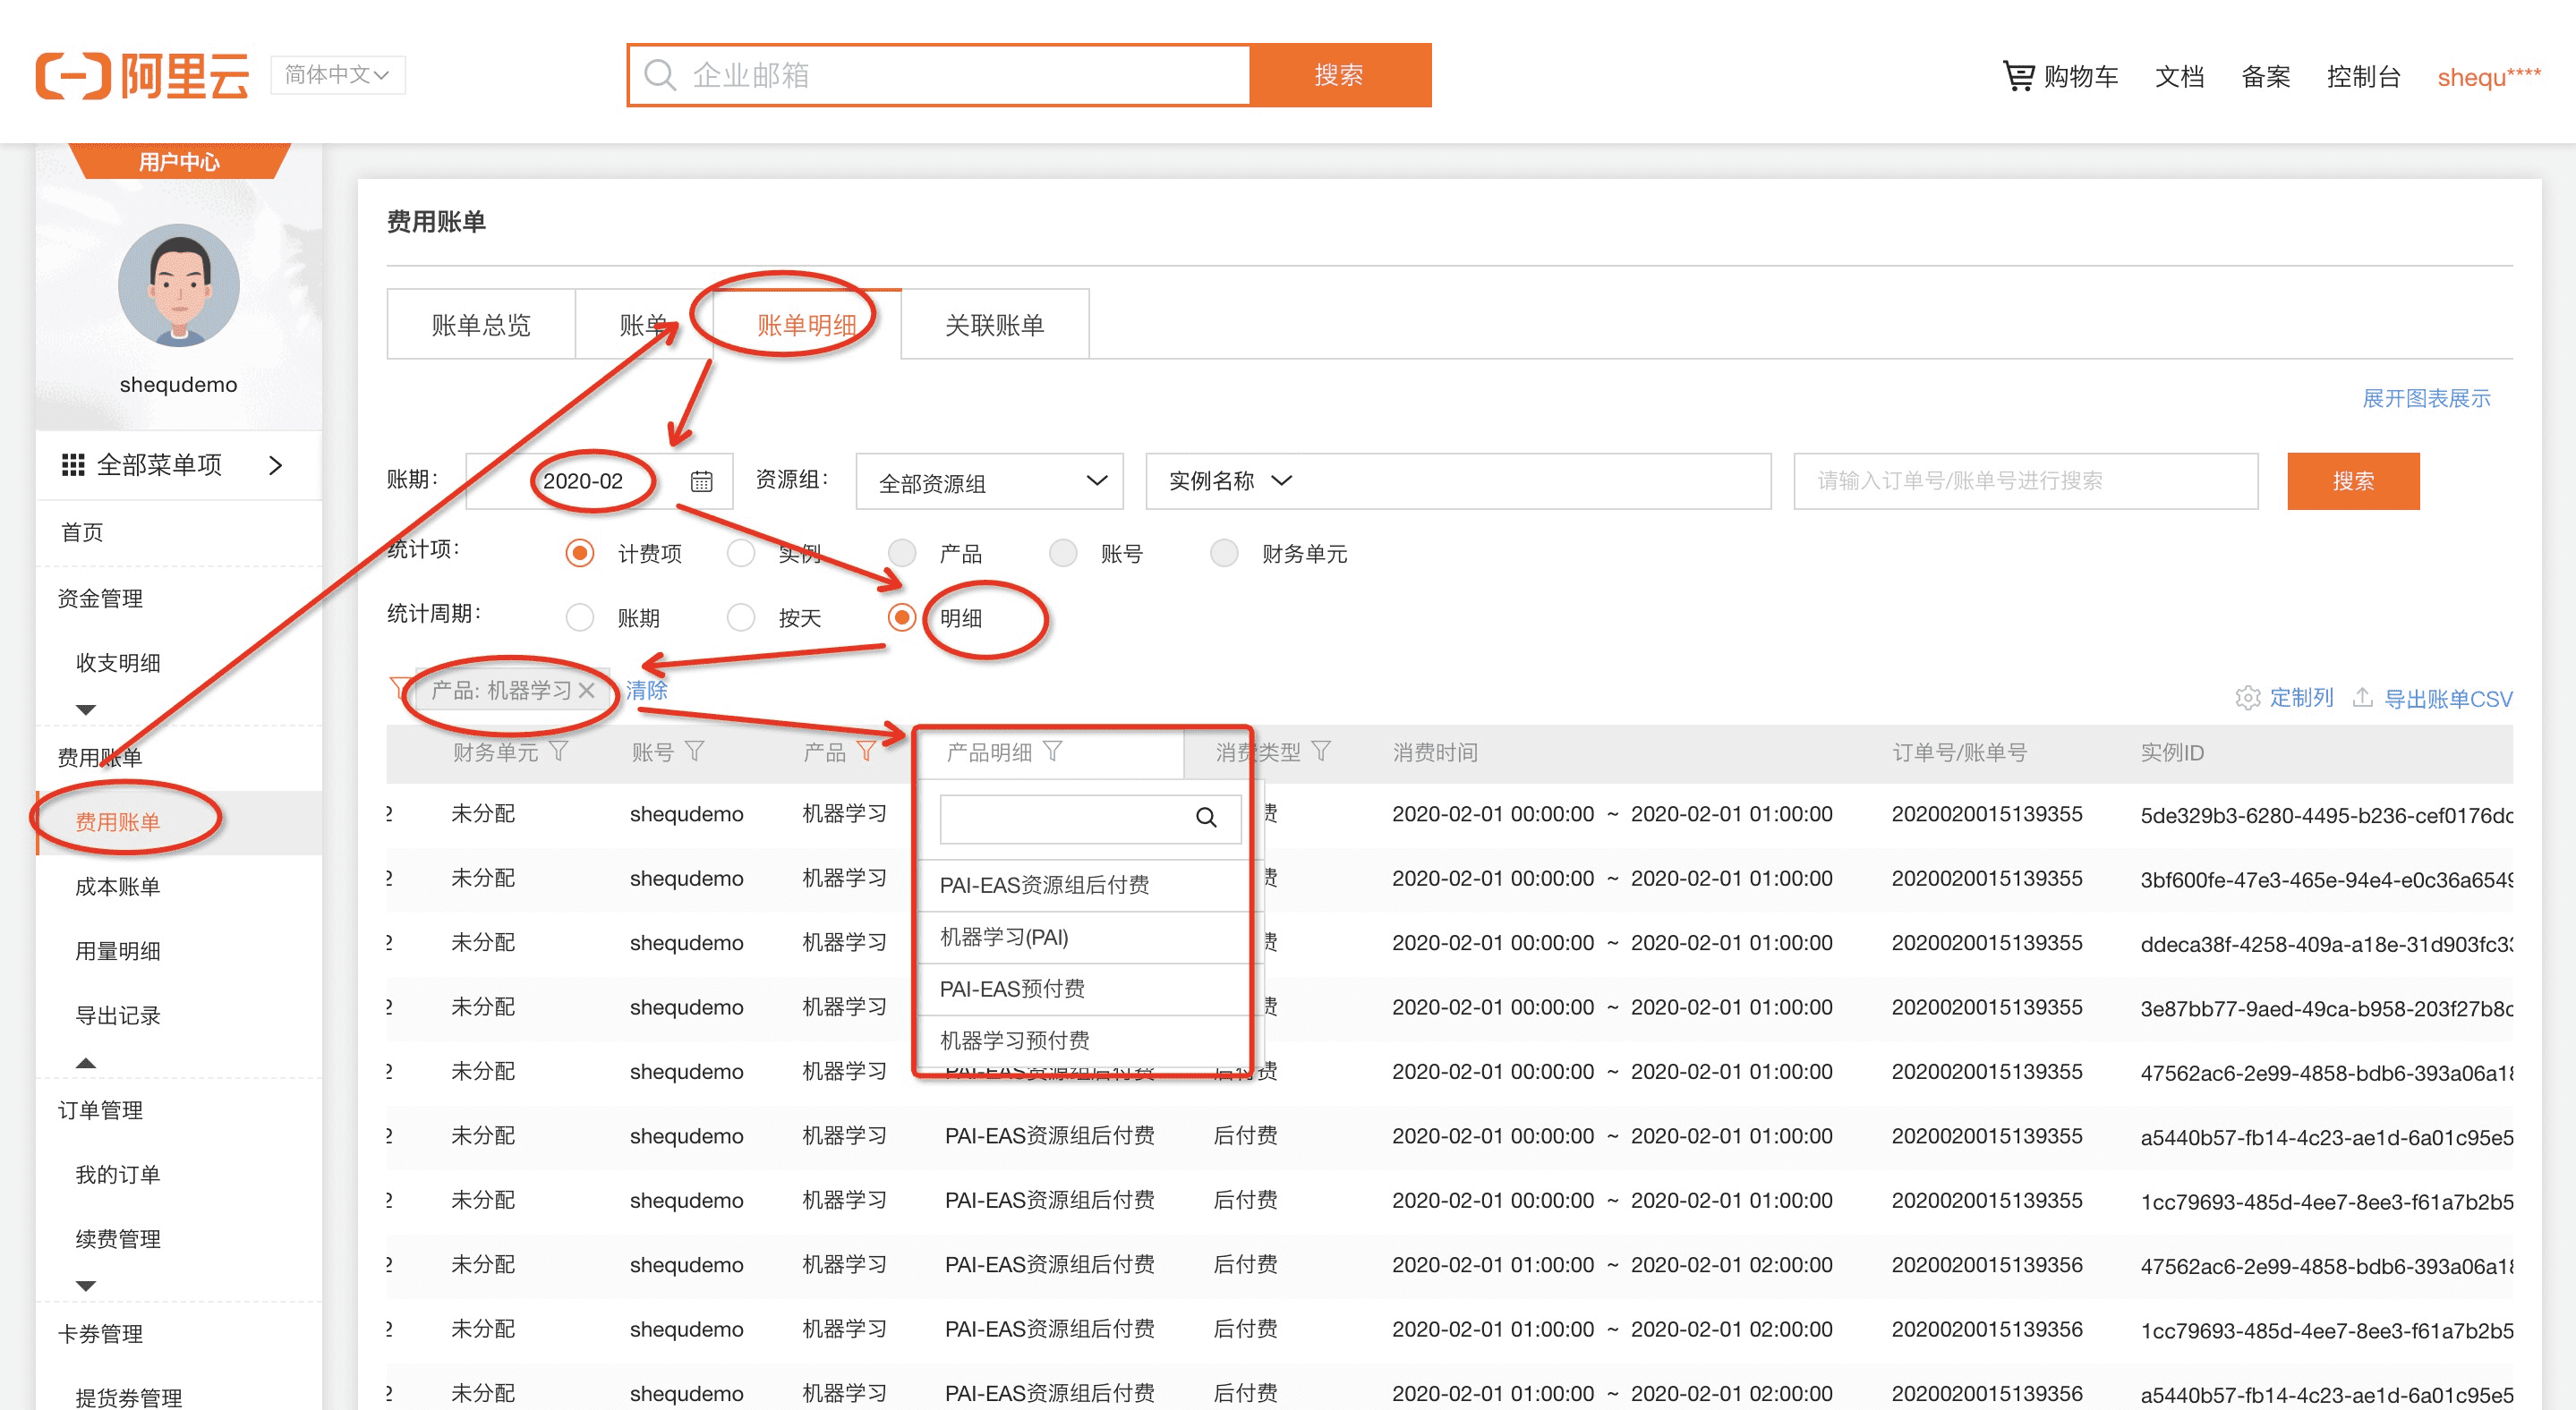This screenshot has height=1410, width=2576.
Task: Select the 计费项 radio button
Action: pos(580,554)
